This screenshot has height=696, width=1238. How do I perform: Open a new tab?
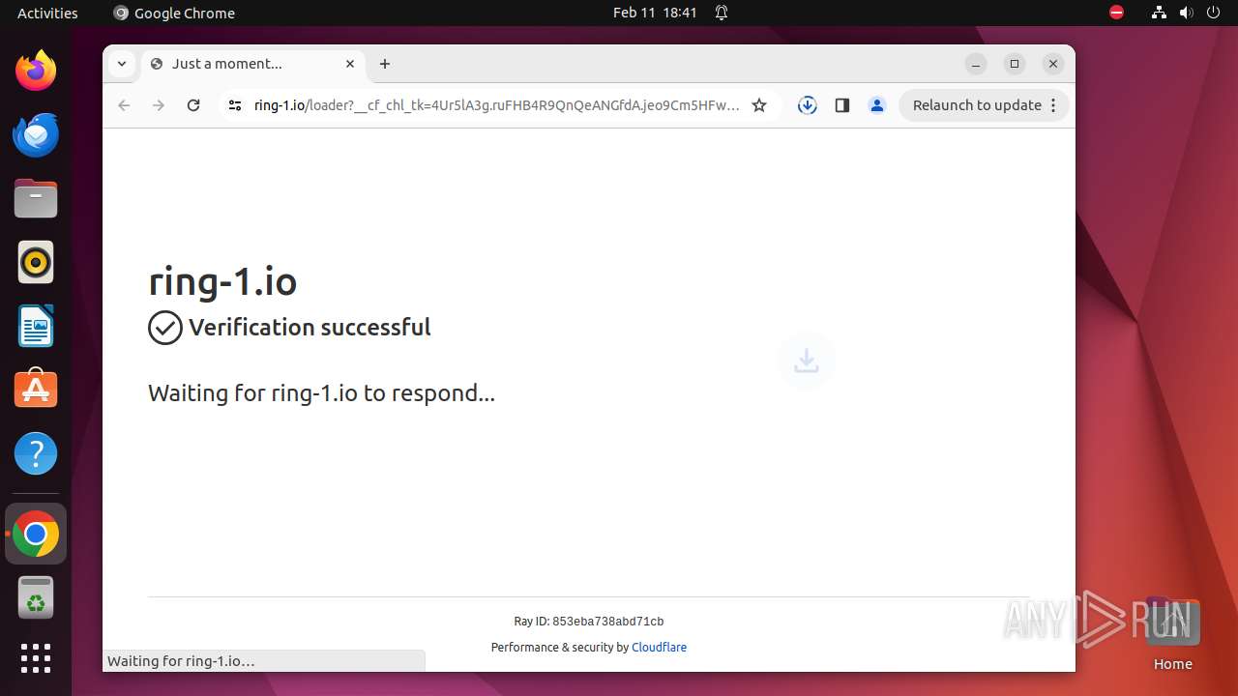[x=385, y=64]
